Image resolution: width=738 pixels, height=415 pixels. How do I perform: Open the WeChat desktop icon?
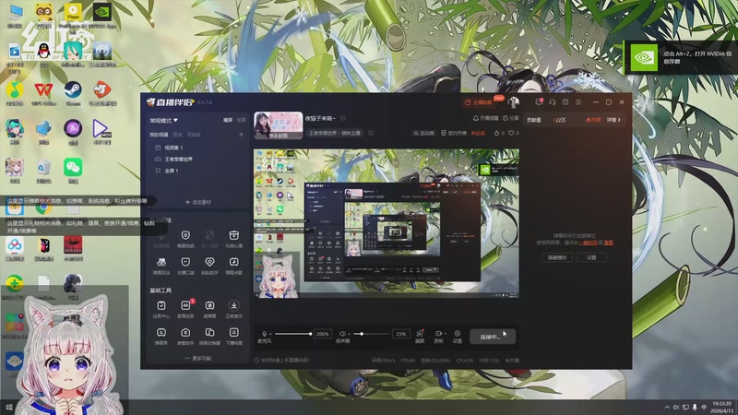coord(73,171)
